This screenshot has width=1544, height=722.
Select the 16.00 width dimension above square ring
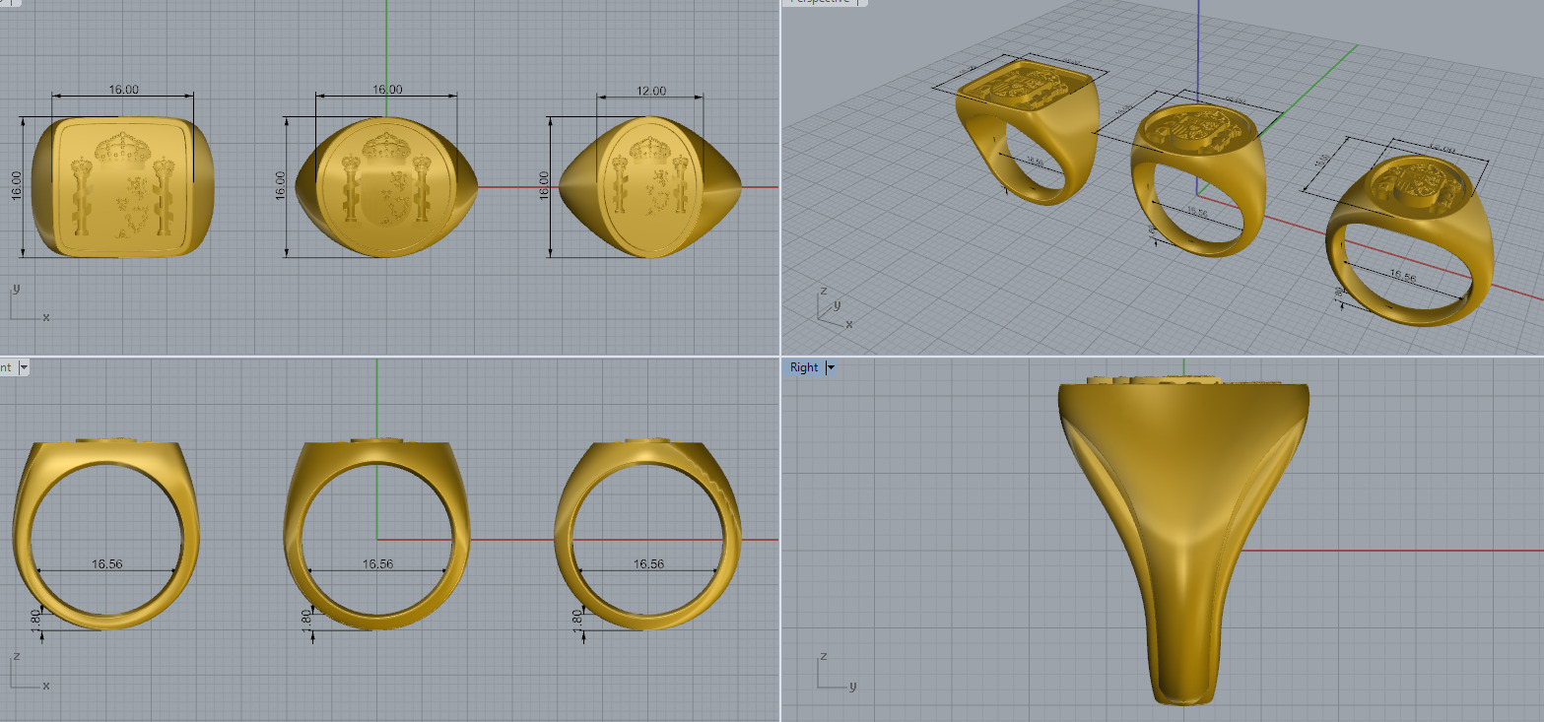click(x=123, y=90)
